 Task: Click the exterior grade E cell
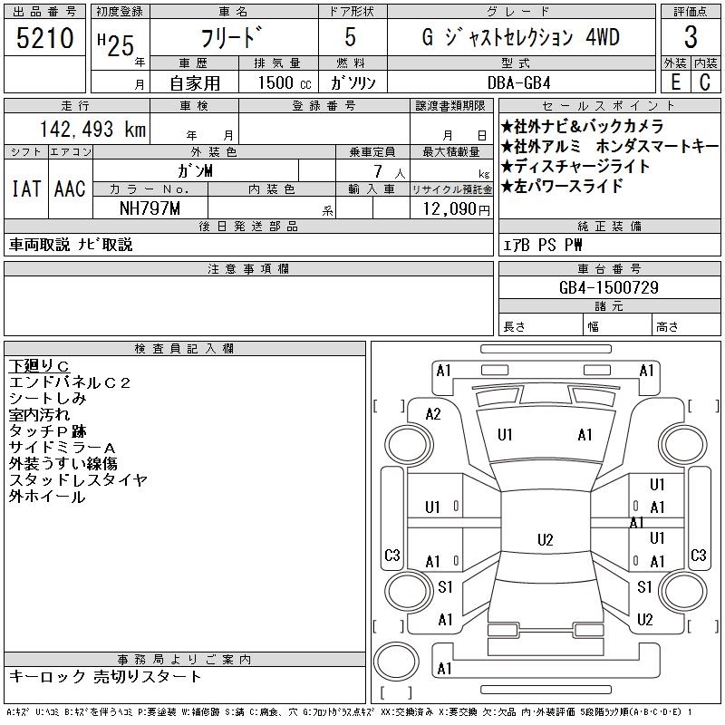(x=675, y=82)
